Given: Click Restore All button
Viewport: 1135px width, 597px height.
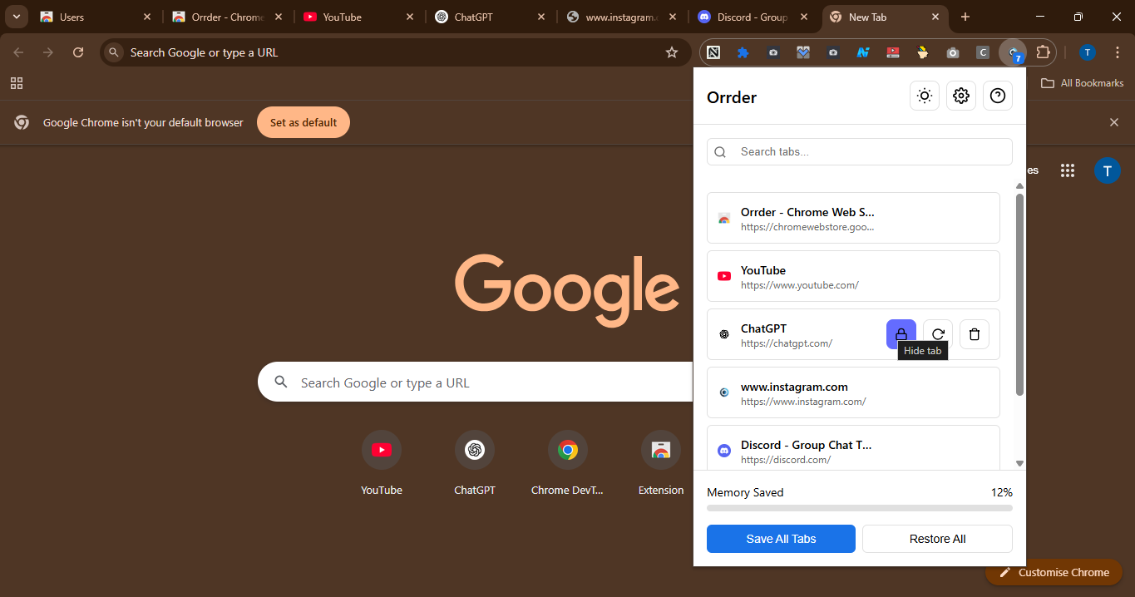Looking at the screenshot, I should point(937,539).
